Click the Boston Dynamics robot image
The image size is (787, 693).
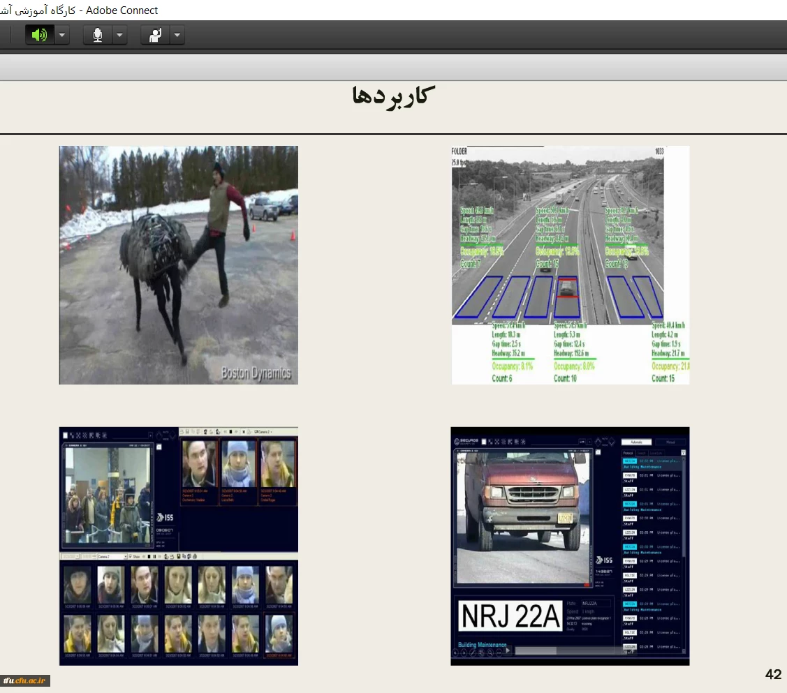[x=178, y=264]
